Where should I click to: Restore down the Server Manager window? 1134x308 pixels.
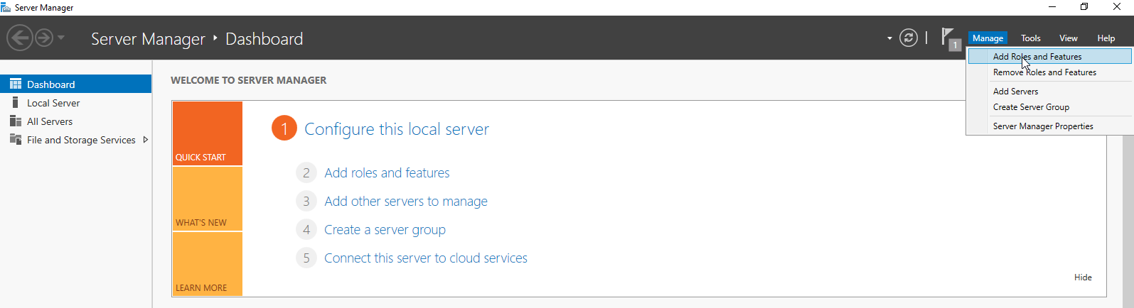[1084, 7]
